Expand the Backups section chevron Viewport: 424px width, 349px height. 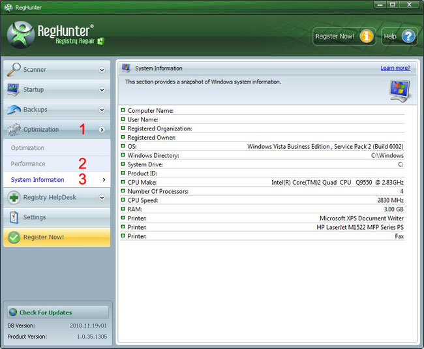[102, 110]
